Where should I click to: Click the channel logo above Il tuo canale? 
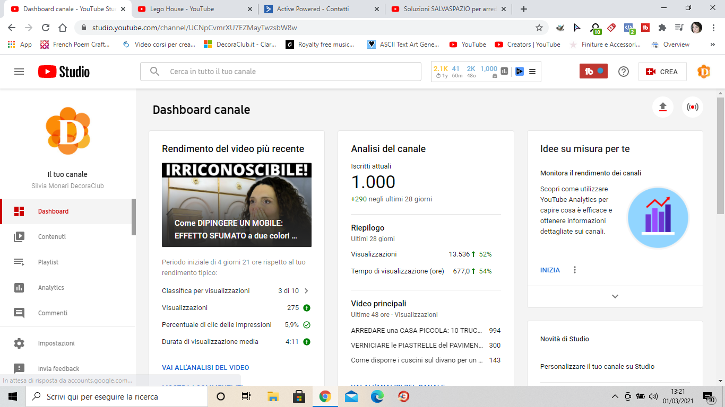(67, 130)
